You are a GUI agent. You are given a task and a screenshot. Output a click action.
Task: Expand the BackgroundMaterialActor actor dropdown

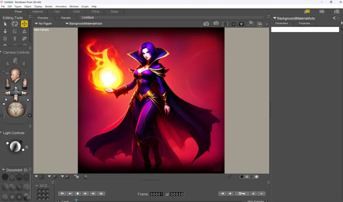(84, 23)
